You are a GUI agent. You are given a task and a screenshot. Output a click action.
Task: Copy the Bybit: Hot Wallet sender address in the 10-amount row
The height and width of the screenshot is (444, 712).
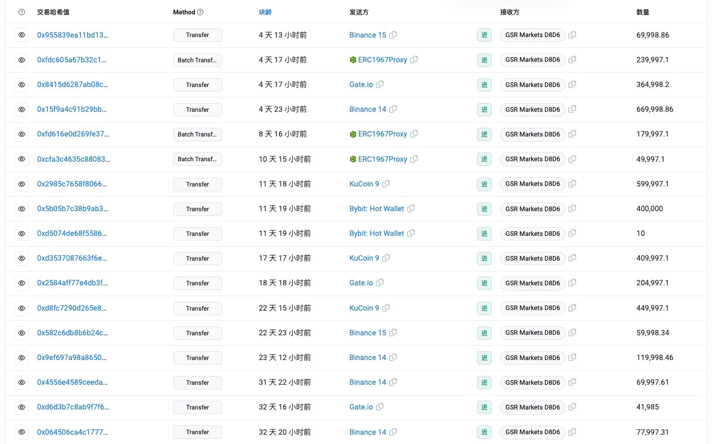(411, 233)
